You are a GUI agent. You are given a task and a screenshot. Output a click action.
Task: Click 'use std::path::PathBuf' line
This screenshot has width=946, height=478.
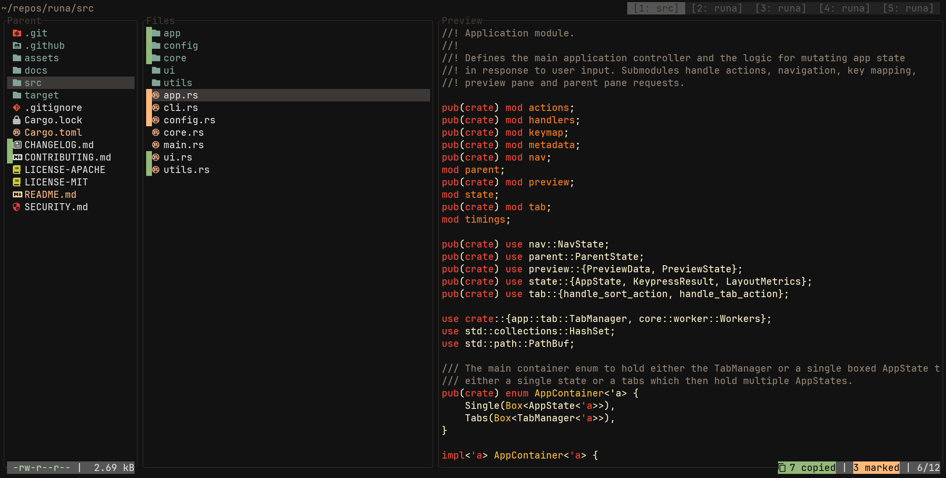(508, 343)
